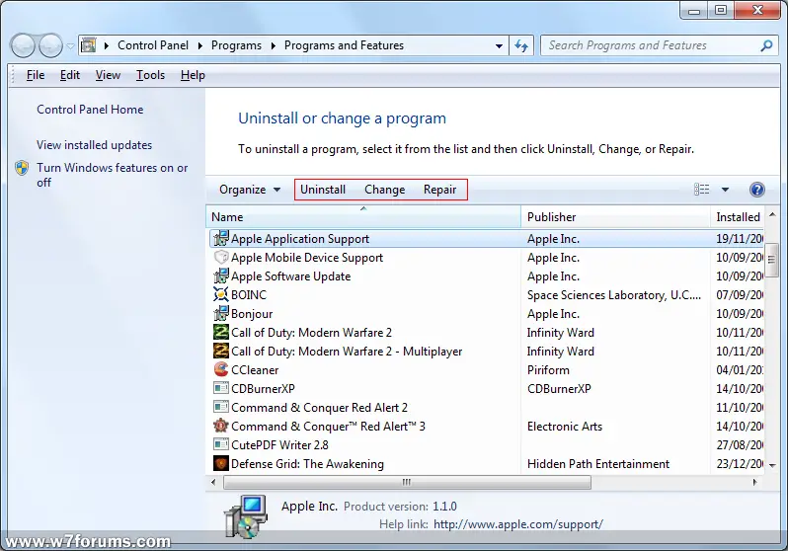Viewport: 788px width, 551px height.
Task: Open the Help menu
Action: [x=193, y=75]
